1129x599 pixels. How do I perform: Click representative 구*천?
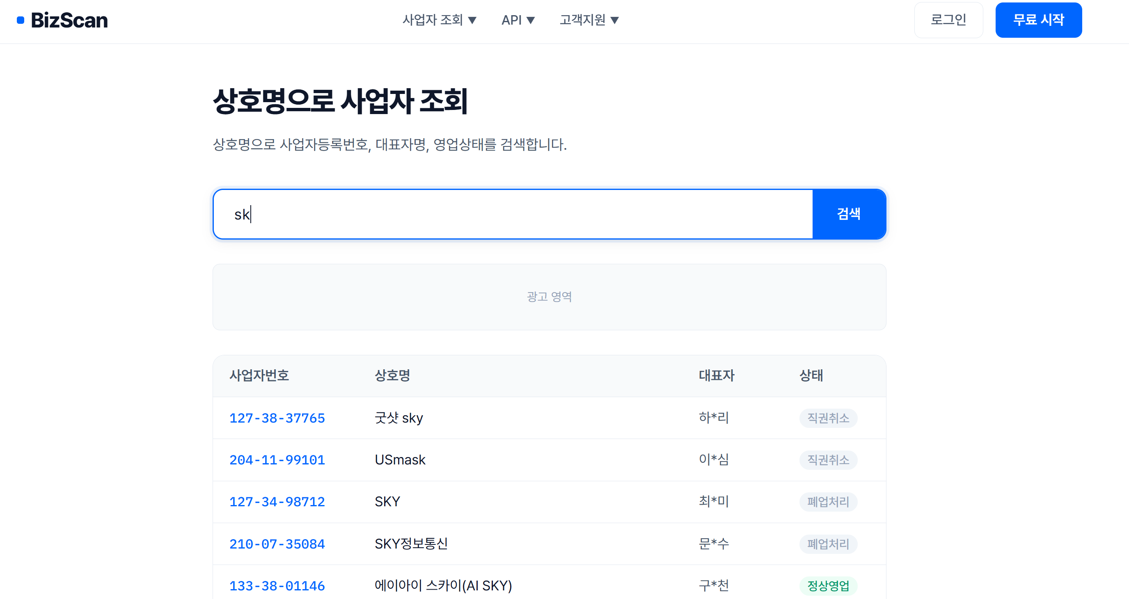coord(714,586)
